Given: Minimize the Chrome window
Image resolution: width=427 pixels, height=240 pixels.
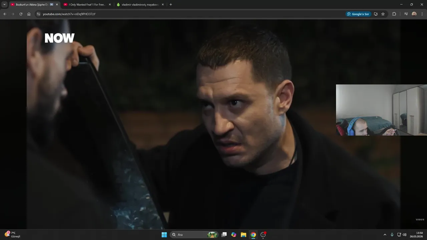Looking at the screenshot, I should click(401, 4).
